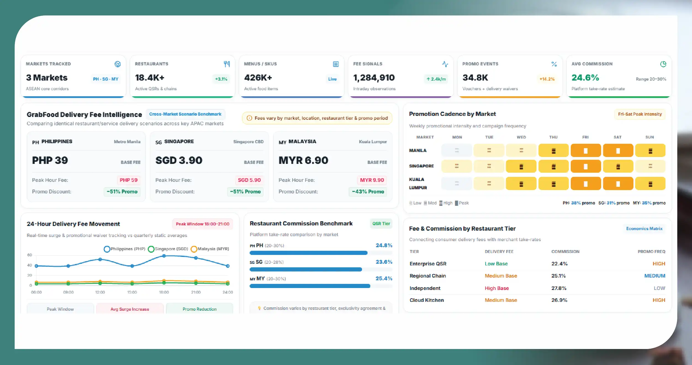Click the MYR 9.90 peak hour fee
This screenshot has width=692, height=365.
point(372,180)
